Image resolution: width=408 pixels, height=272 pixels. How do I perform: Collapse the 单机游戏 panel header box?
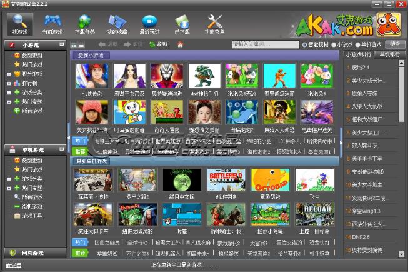(x=62, y=149)
